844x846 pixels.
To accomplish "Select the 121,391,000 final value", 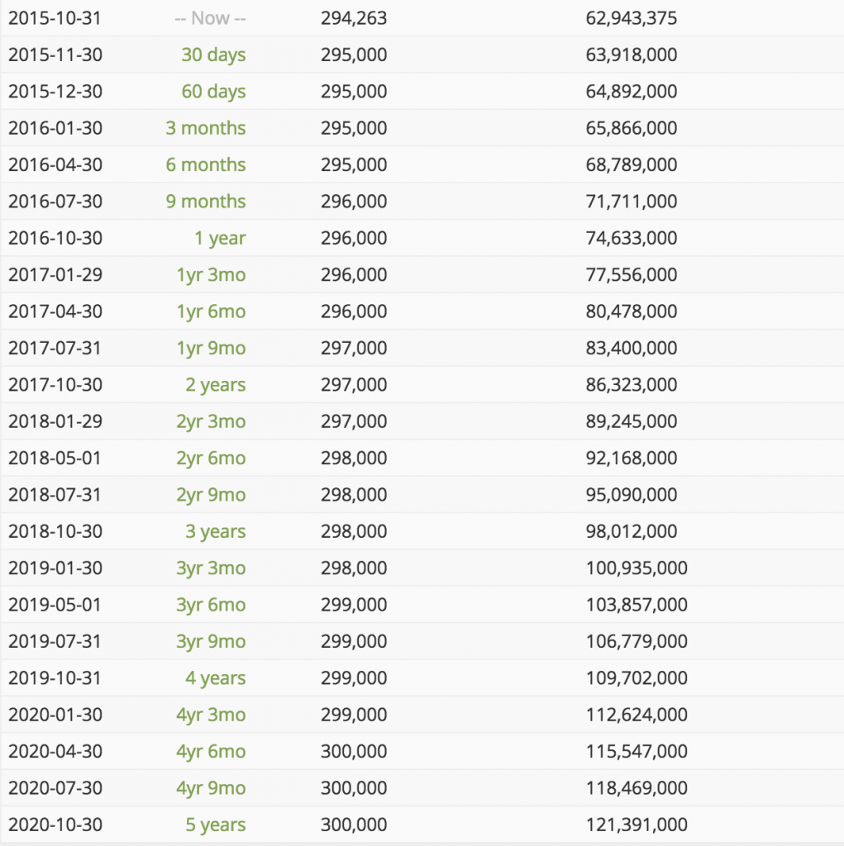I will (637, 825).
